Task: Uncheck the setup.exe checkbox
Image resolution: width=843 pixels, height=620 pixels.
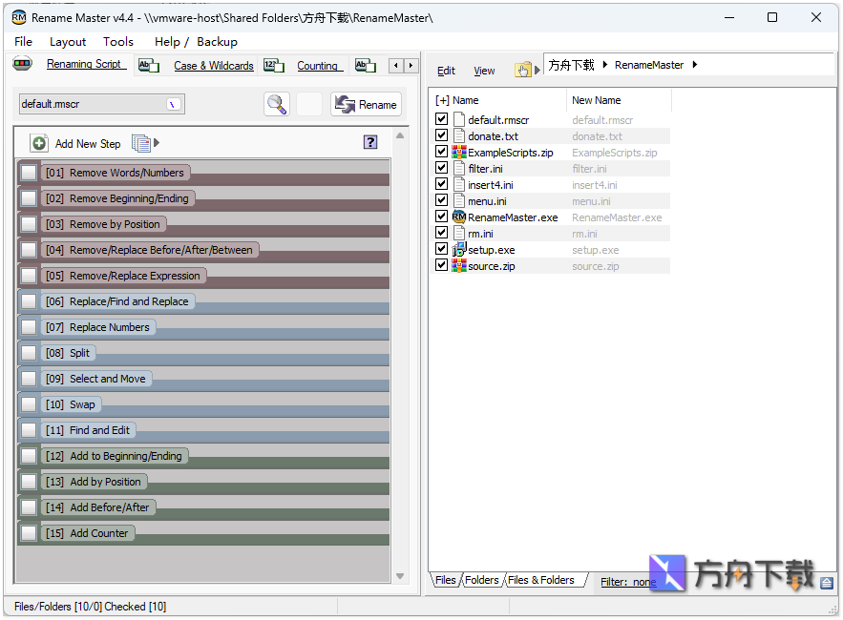Action: pyautogui.click(x=441, y=249)
